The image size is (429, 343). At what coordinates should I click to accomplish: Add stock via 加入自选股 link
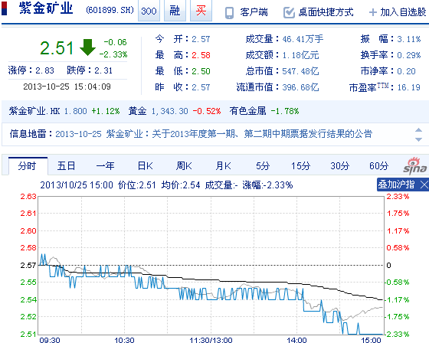(403, 12)
